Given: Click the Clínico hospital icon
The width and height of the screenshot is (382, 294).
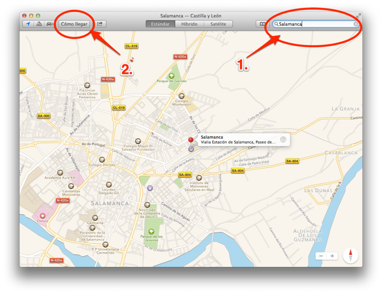Looking at the screenshot, I should pos(43,216).
